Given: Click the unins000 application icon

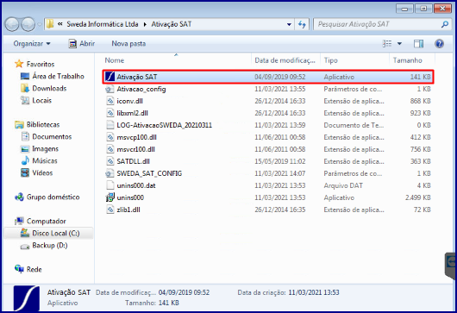Looking at the screenshot, I should coord(110,197).
